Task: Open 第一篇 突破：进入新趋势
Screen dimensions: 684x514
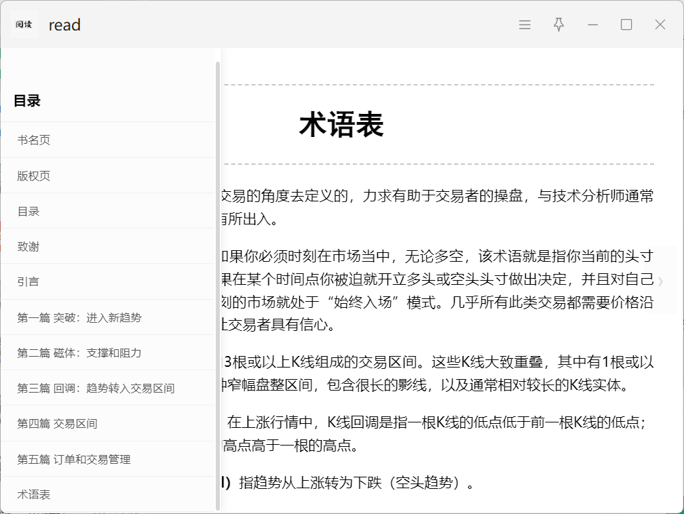Action: [x=79, y=318]
